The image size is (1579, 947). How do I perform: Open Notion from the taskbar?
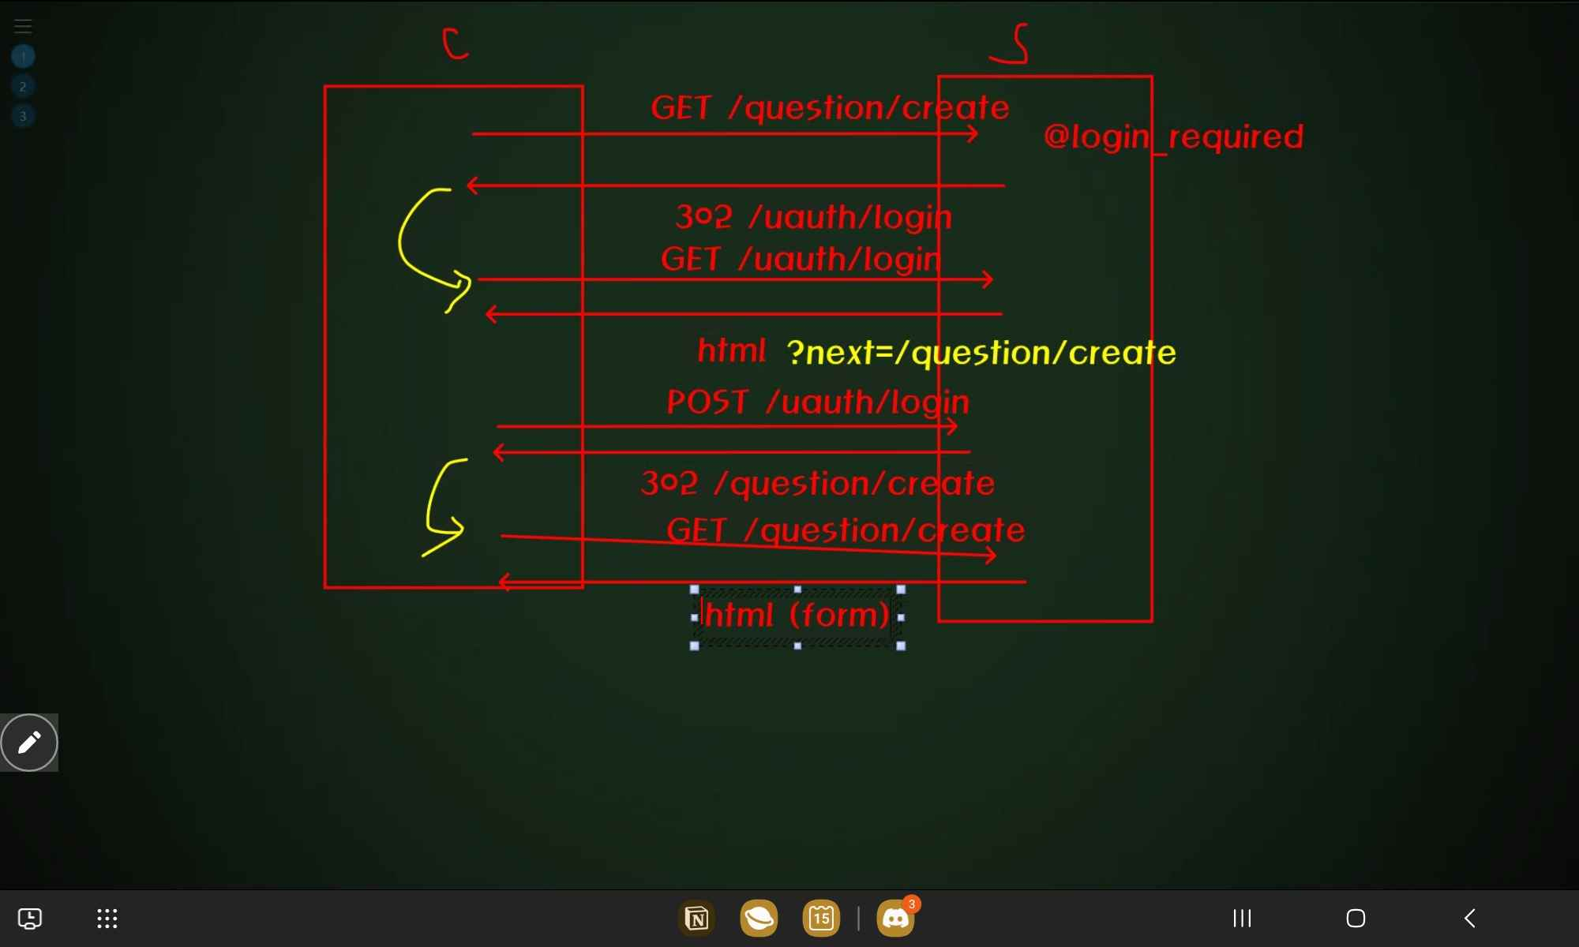[x=696, y=919]
